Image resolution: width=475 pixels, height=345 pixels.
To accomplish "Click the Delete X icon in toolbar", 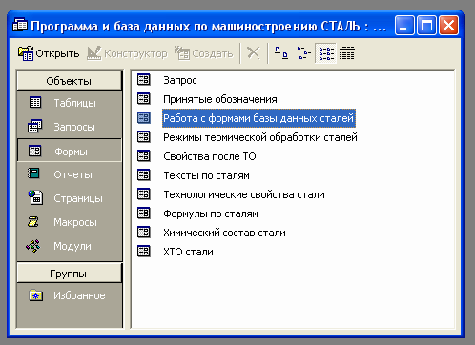I will (x=254, y=52).
